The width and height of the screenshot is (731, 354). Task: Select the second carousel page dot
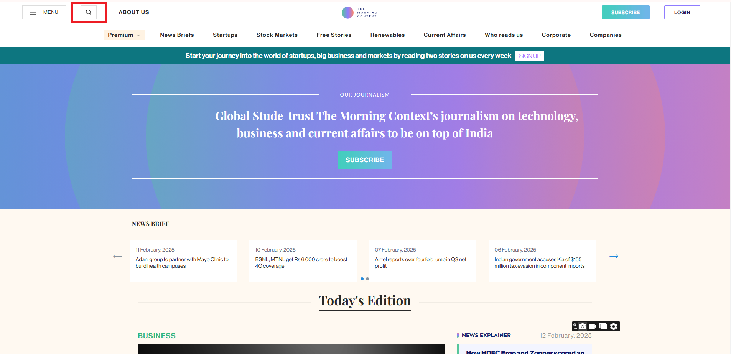pos(367,279)
